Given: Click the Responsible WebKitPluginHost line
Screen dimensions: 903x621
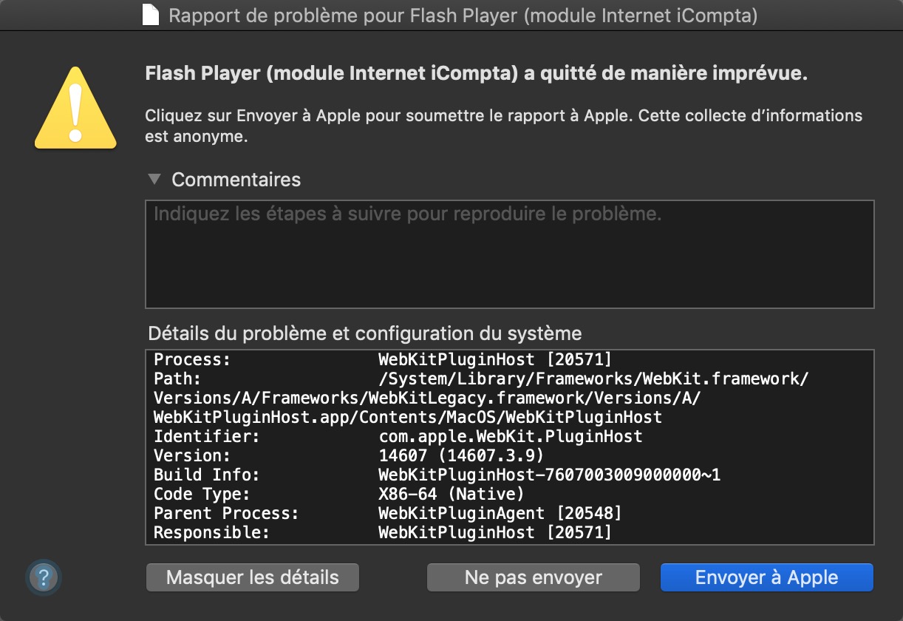Looking at the screenshot, I should click(383, 533).
